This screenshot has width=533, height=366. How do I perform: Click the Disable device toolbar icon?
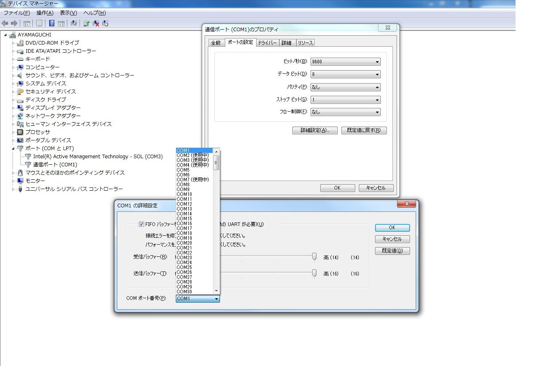click(x=106, y=24)
